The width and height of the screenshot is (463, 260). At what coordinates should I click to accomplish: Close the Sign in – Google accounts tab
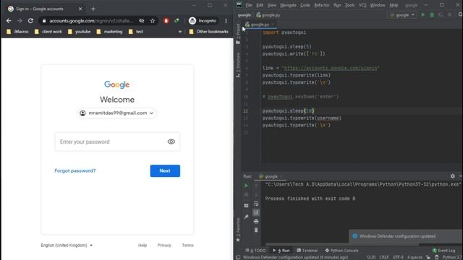(x=80, y=9)
